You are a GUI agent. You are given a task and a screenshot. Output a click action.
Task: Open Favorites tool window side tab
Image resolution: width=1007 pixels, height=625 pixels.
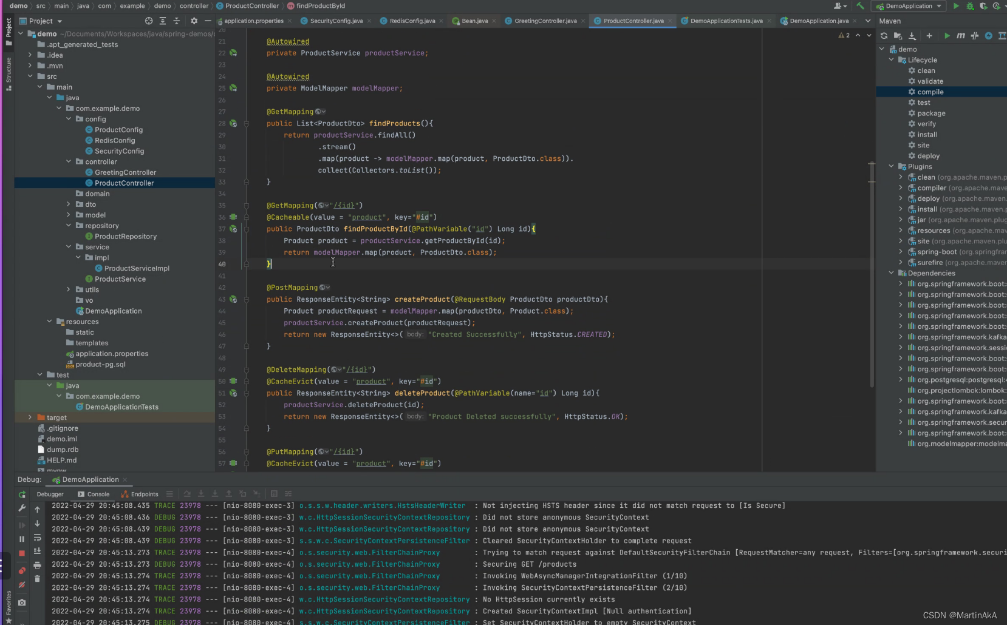9,606
